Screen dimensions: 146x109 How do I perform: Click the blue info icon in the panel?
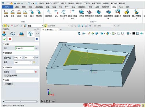tap(37, 39)
